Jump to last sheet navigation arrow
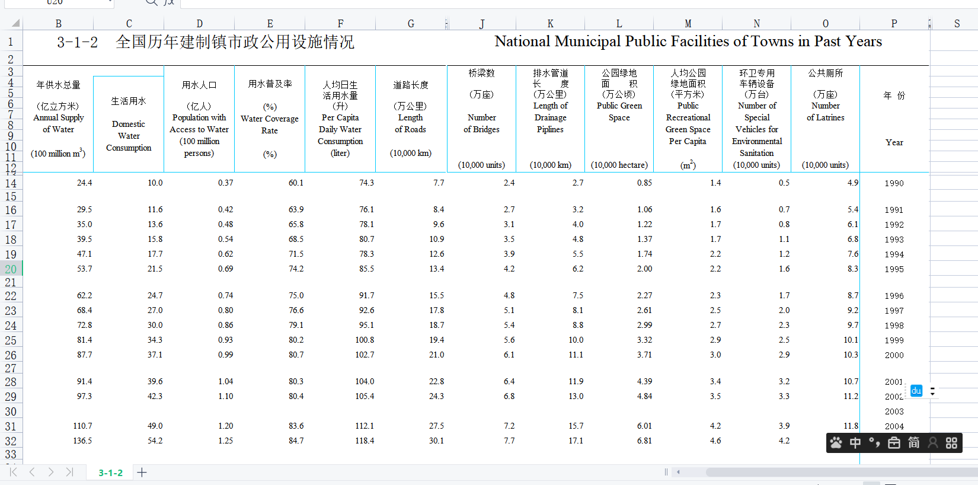 coord(69,472)
